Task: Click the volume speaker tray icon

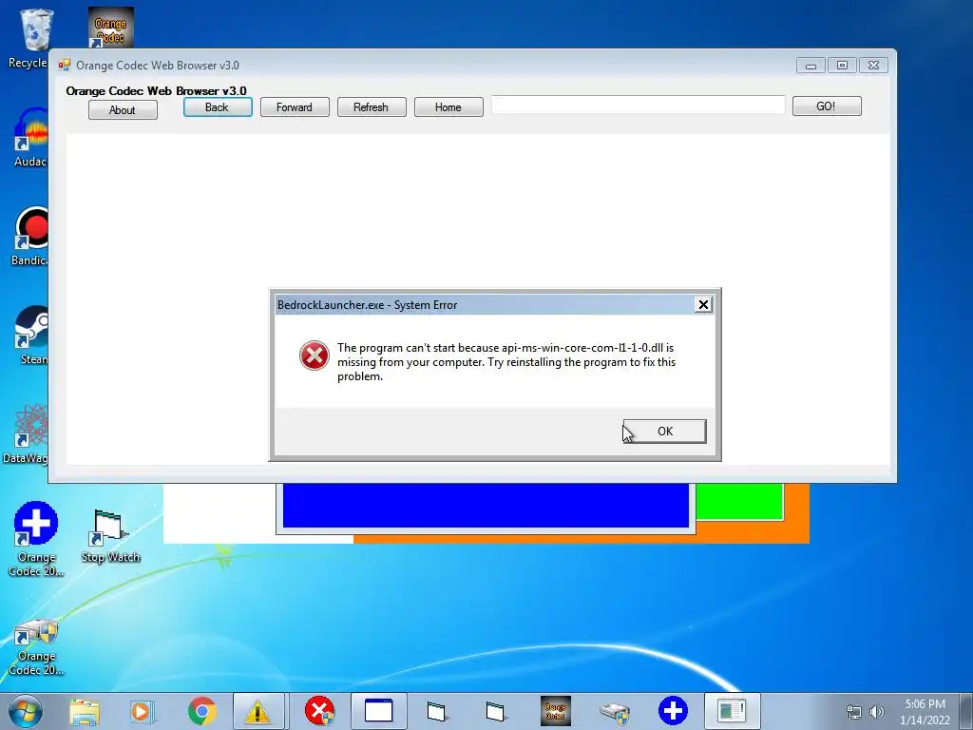Action: [876, 713]
